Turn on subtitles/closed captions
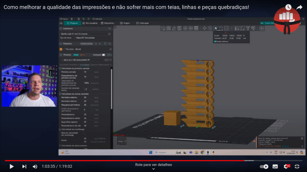This screenshot has width=307, height=172. 275,166
